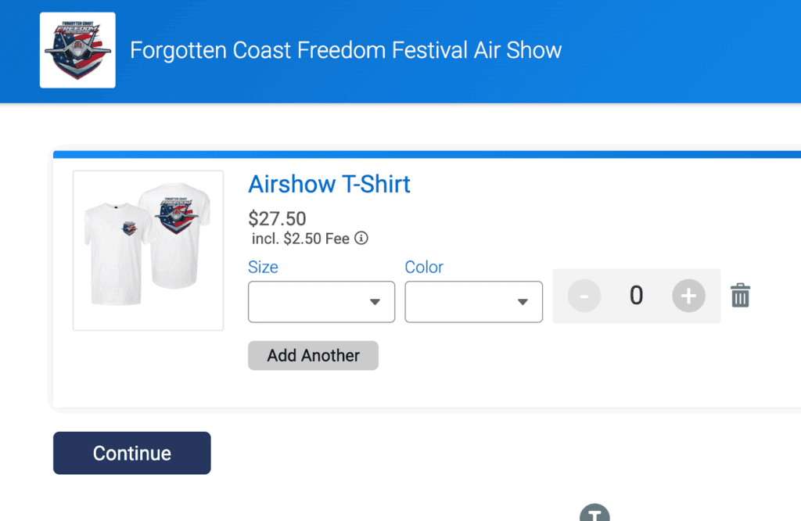Tap the delete icon beside the quantity stepper
The image size is (801, 521).
coord(740,296)
